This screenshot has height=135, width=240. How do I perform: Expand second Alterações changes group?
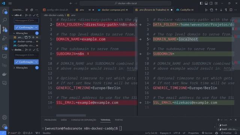coord(14,67)
